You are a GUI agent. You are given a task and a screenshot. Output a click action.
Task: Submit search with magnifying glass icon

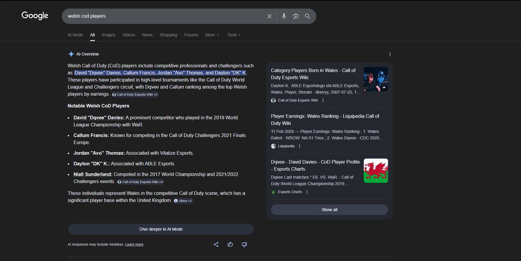[307, 16]
